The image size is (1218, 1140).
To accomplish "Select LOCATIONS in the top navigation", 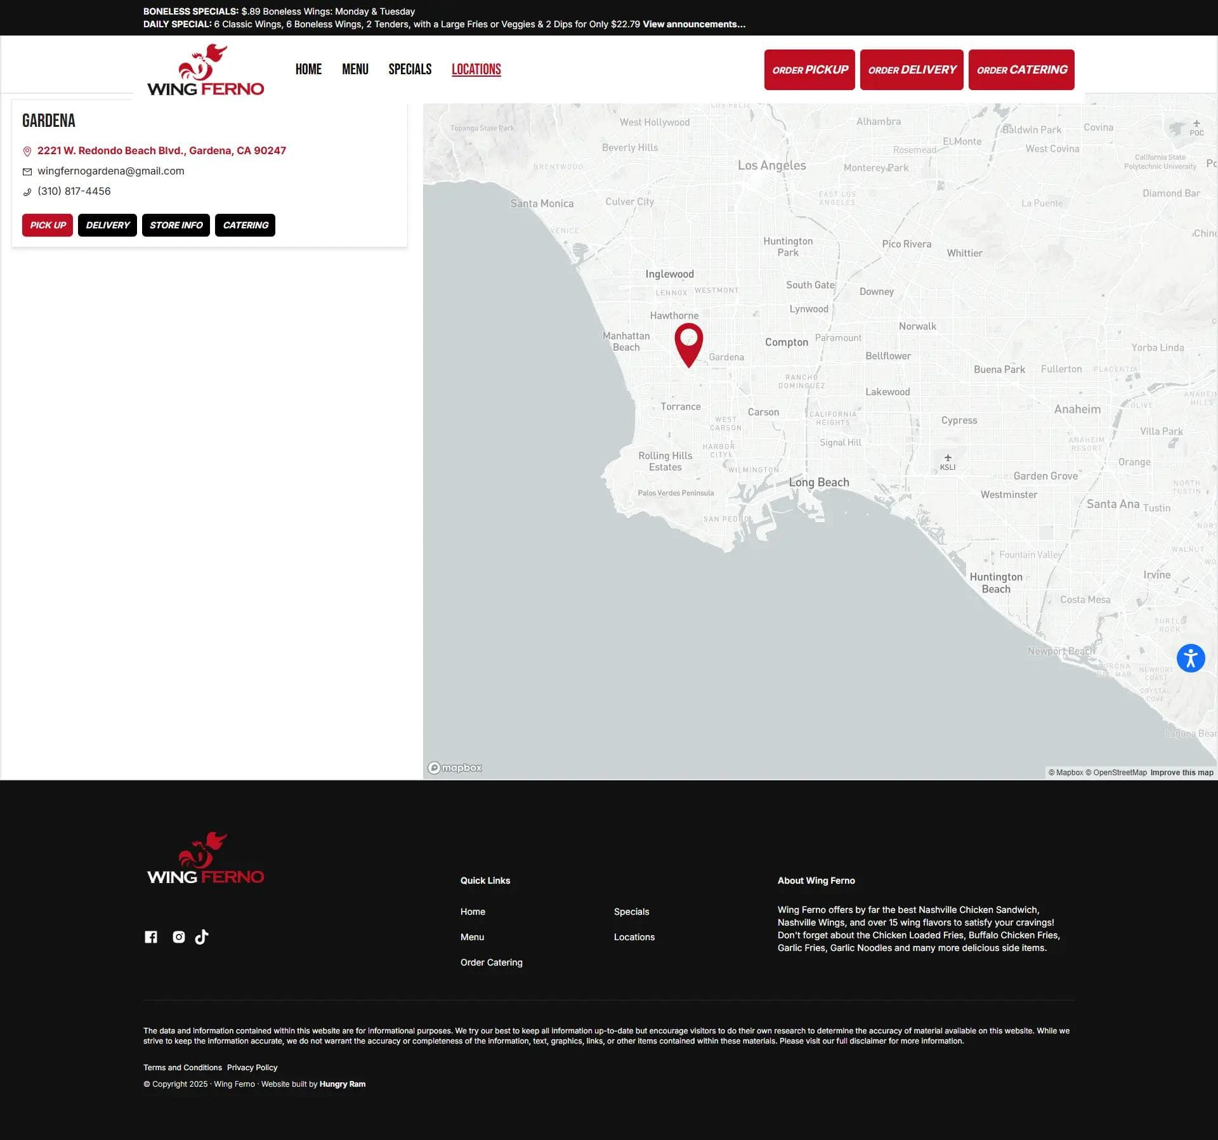I will (476, 69).
